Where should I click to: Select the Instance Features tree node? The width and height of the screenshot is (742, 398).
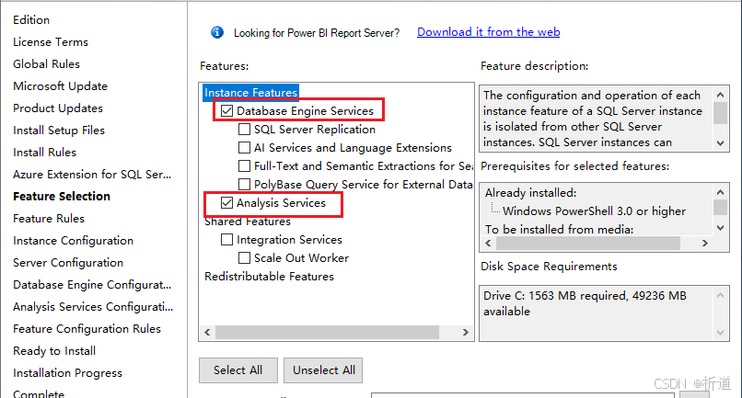(x=250, y=93)
